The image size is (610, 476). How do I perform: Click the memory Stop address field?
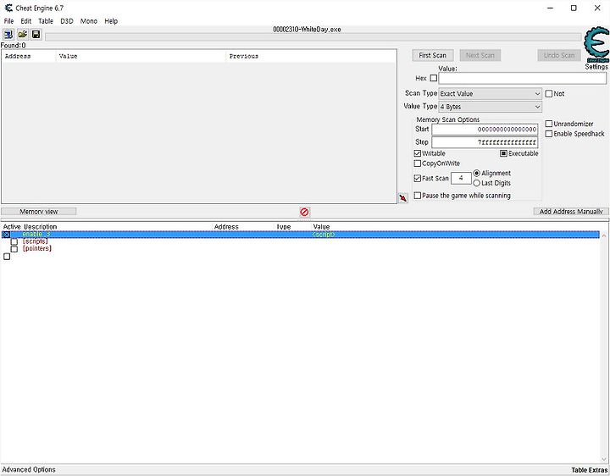(485, 142)
